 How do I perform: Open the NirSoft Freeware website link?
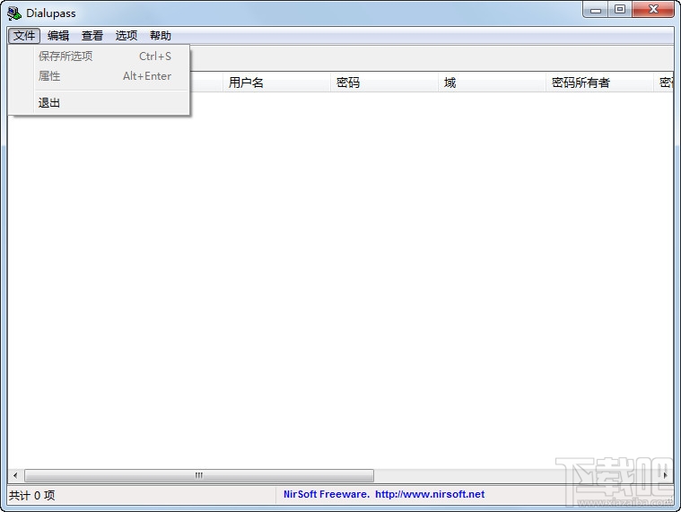click(384, 494)
